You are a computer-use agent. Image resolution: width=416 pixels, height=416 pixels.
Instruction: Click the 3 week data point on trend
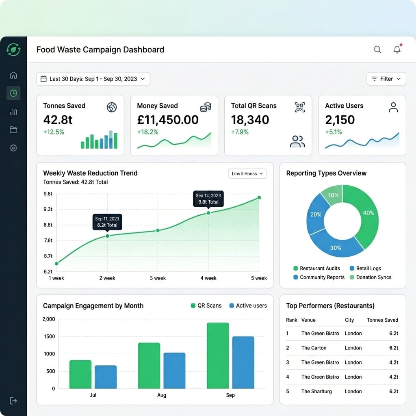158,230
